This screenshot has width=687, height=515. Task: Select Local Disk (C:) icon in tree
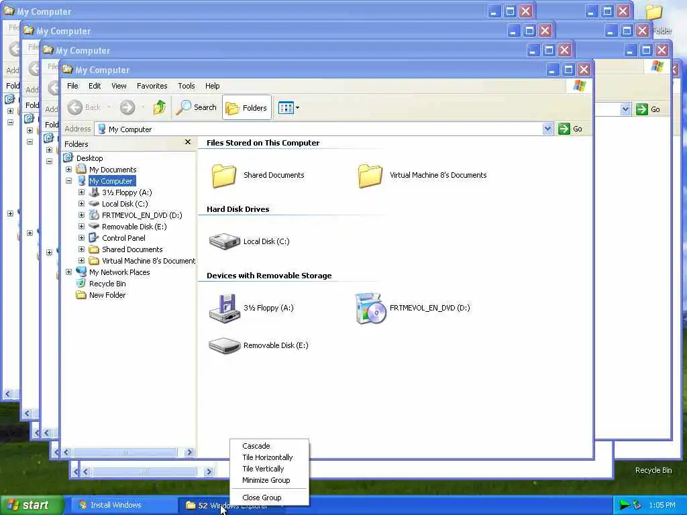[x=94, y=204]
